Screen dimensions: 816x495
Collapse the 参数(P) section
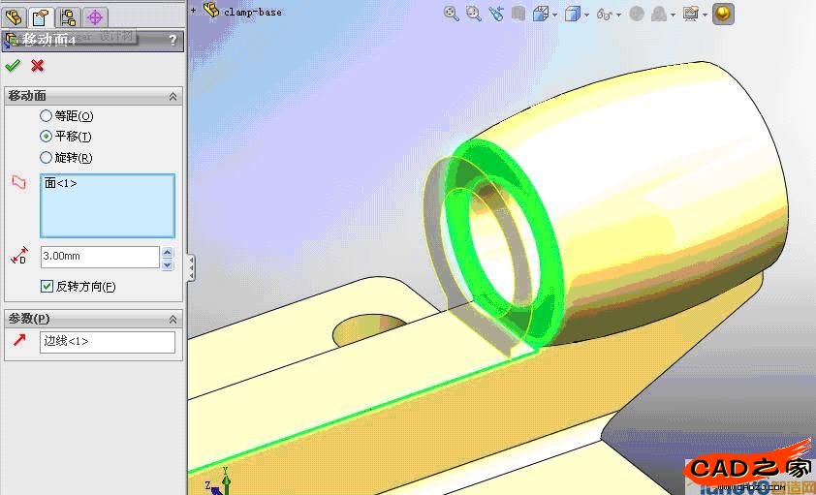pyautogui.click(x=173, y=319)
